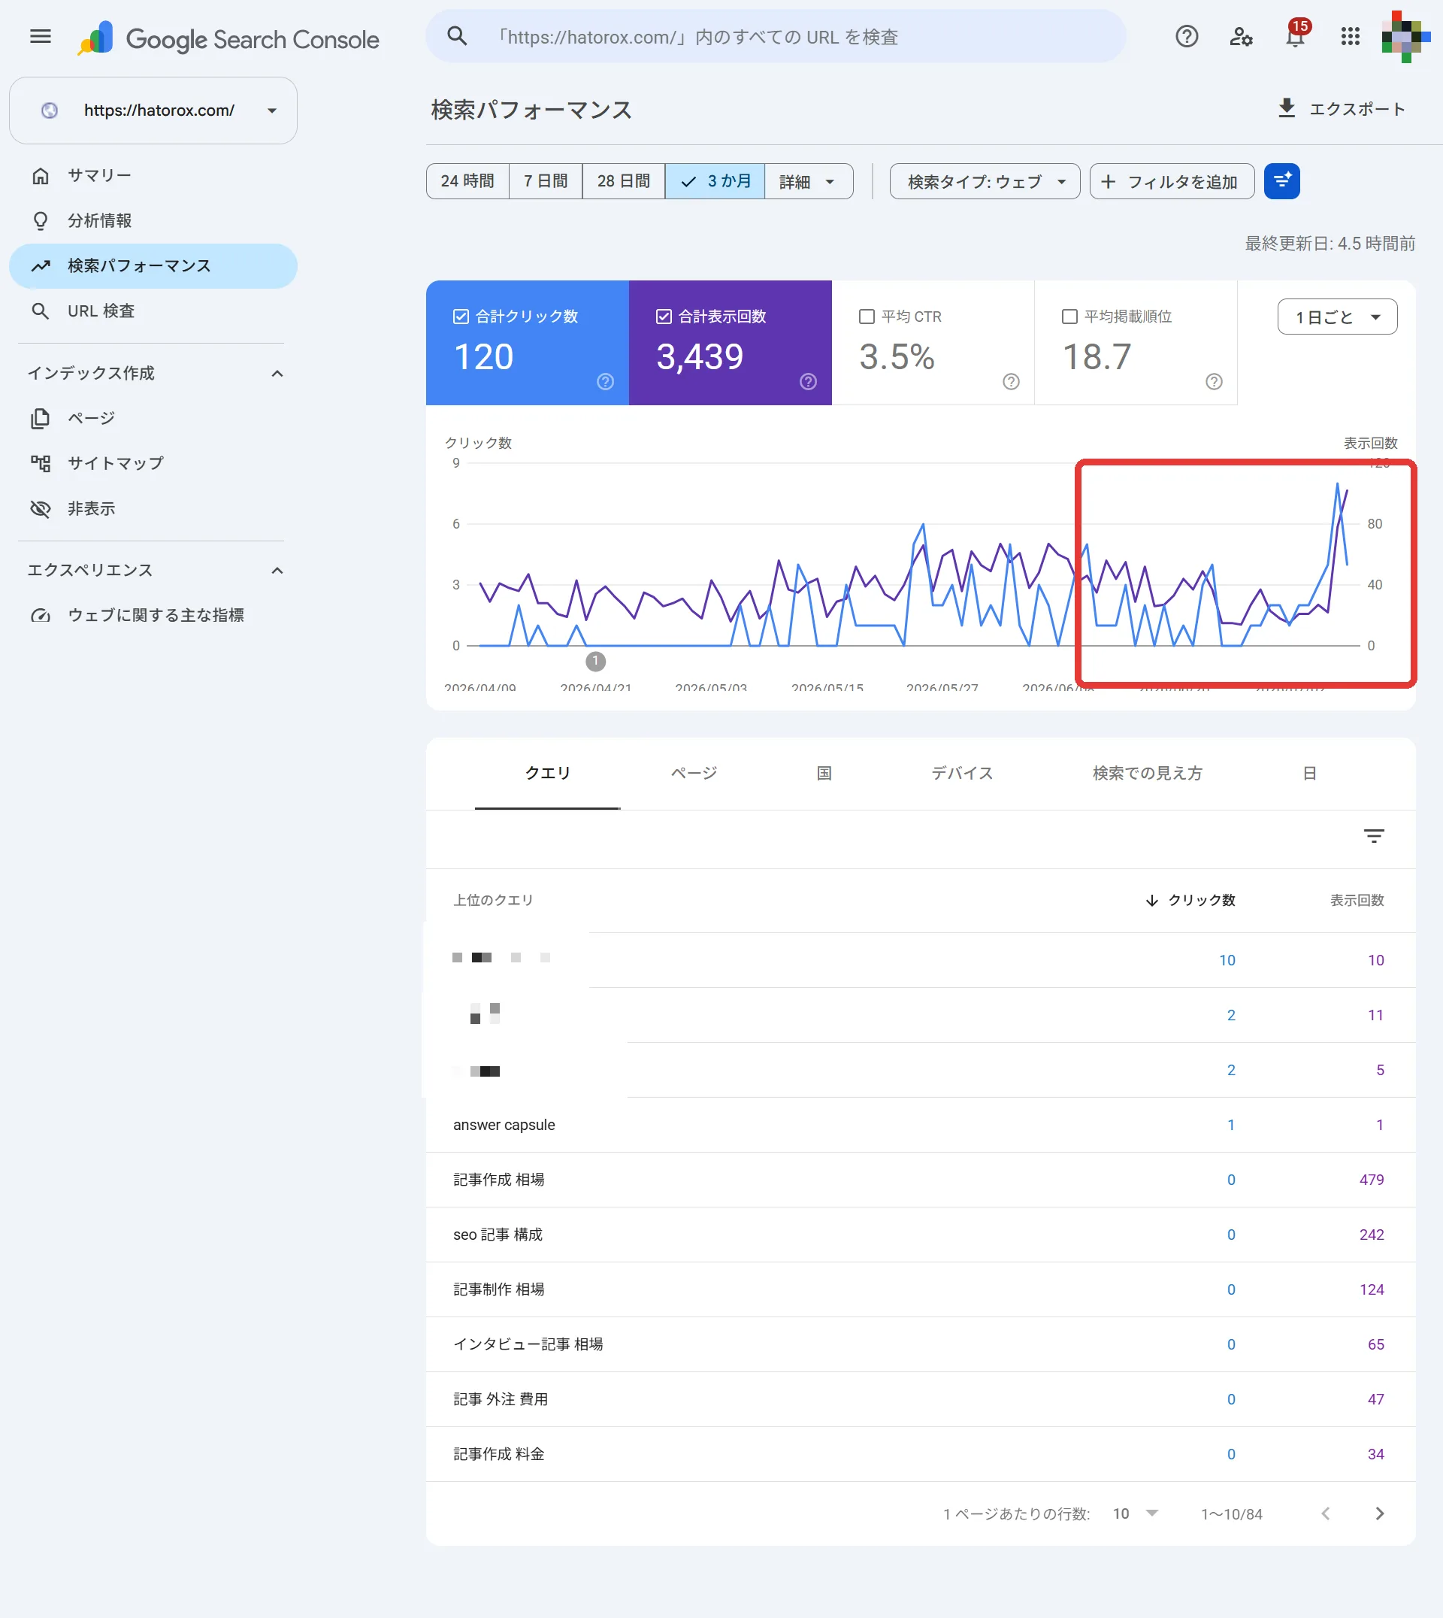Click the export download icon
Image resolution: width=1443 pixels, height=1618 pixels.
point(1287,108)
